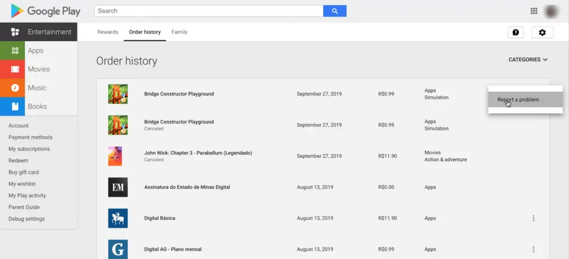
Task: Click the canceled Bridge Constructor Playground thumbnail
Action: point(118,125)
